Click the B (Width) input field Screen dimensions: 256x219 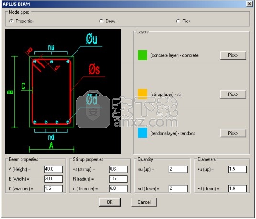[x=53, y=179]
